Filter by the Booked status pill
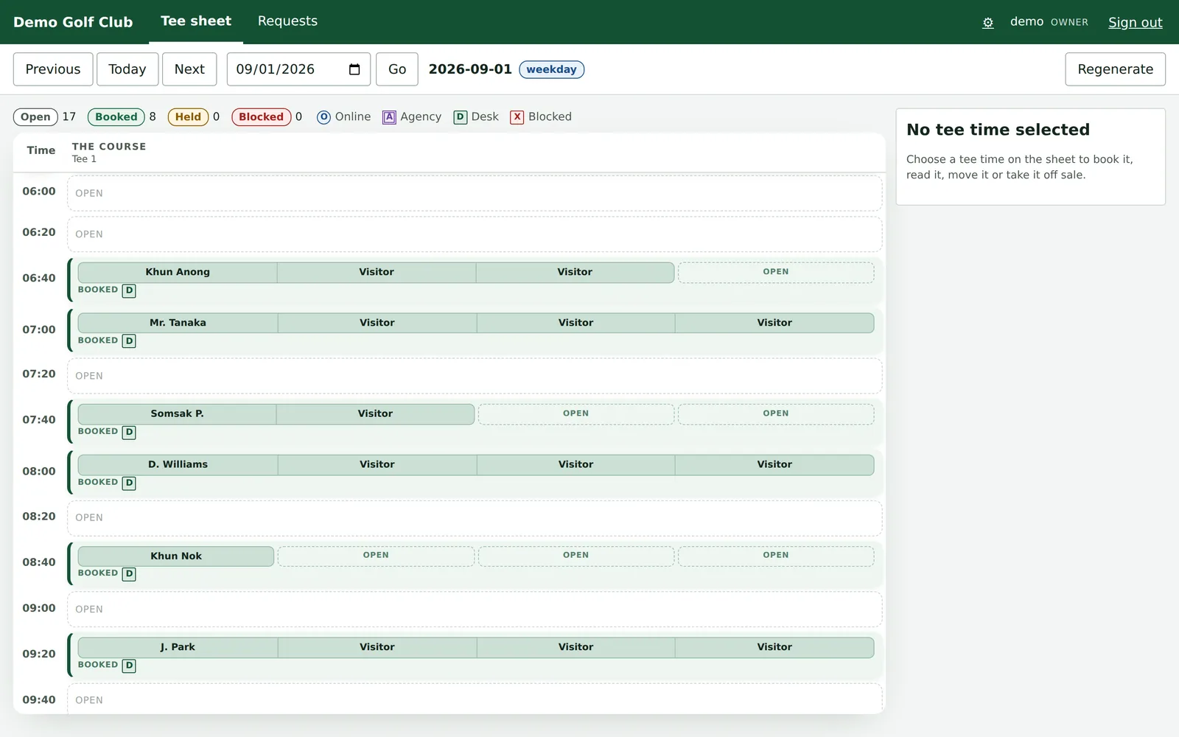Screen dimensions: 1179x737 coord(116,117)
